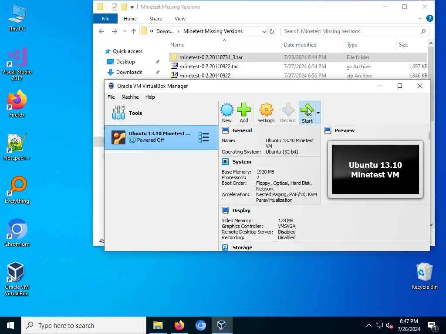Click the Discard toolbar icon
The image size is (446, 334).
[x=287, y=113]
